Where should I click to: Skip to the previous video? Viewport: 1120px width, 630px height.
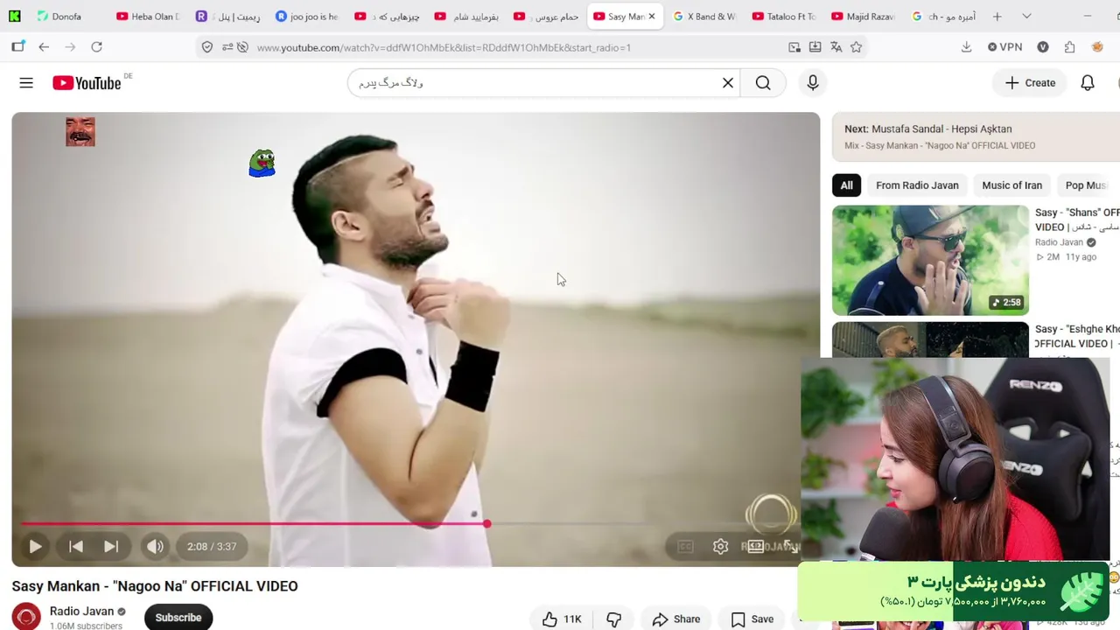[76, 547]
